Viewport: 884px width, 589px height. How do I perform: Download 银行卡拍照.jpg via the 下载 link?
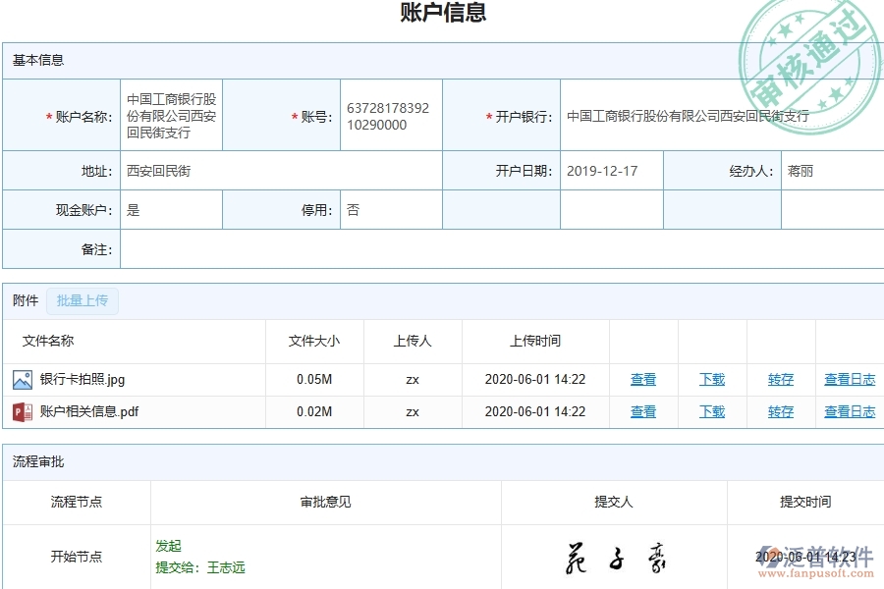[x=711, y=379]
